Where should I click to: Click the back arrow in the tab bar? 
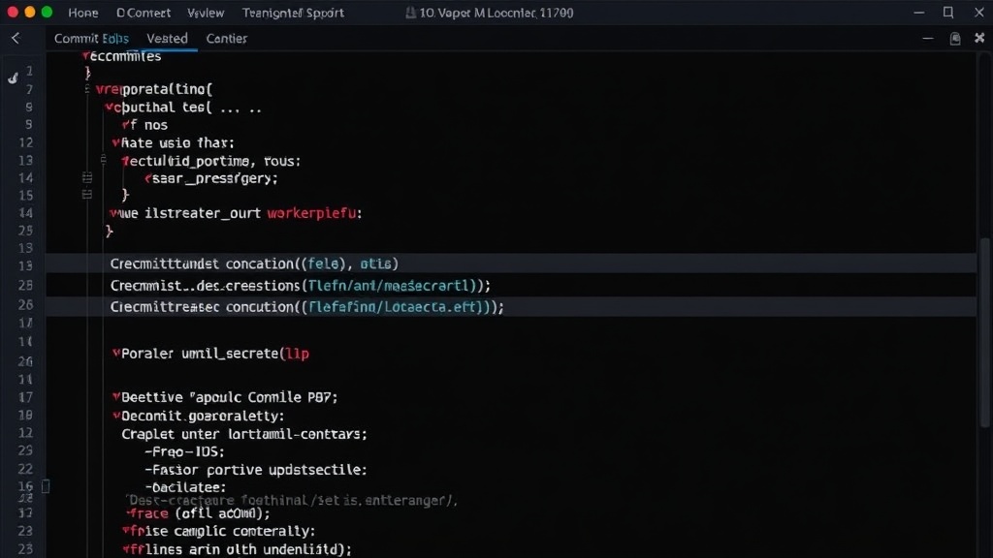[x=16, y=39]
